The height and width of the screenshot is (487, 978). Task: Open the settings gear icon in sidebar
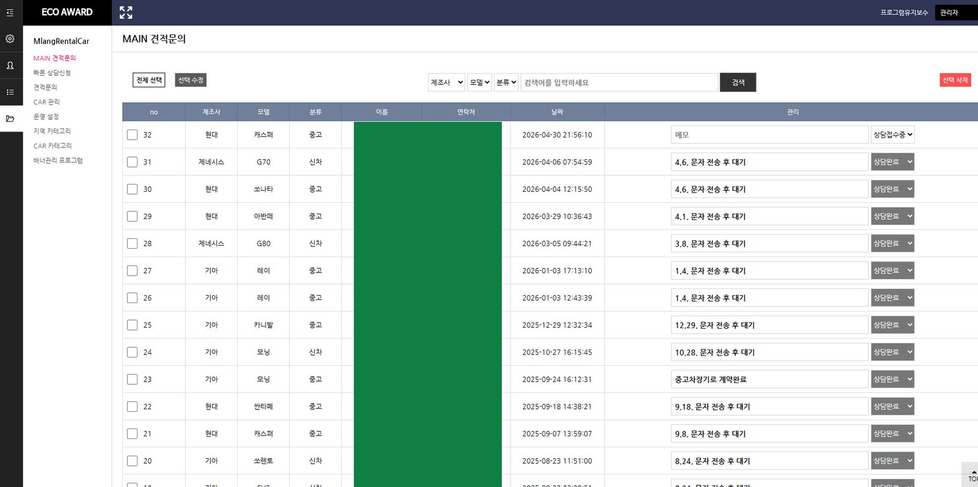[x=10, y=38]
